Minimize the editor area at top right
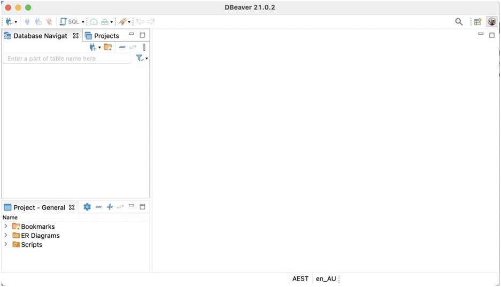Image resolution: width=501 pixels, height=287 pixels. (x=481, y=34)
